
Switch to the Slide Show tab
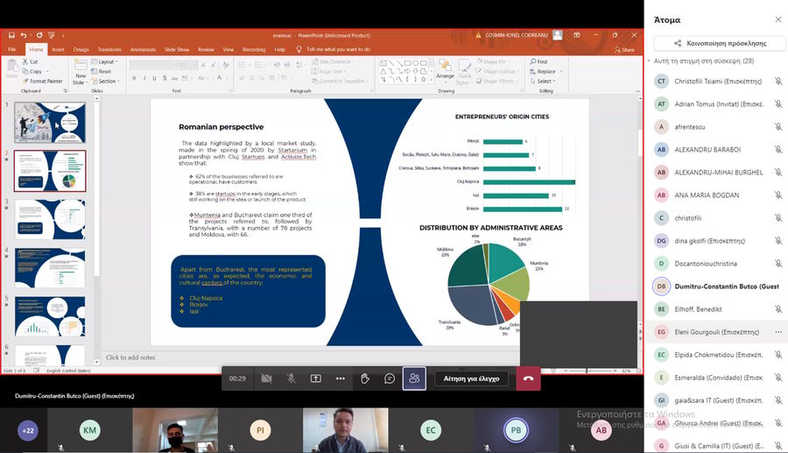(x=177, y=50)
